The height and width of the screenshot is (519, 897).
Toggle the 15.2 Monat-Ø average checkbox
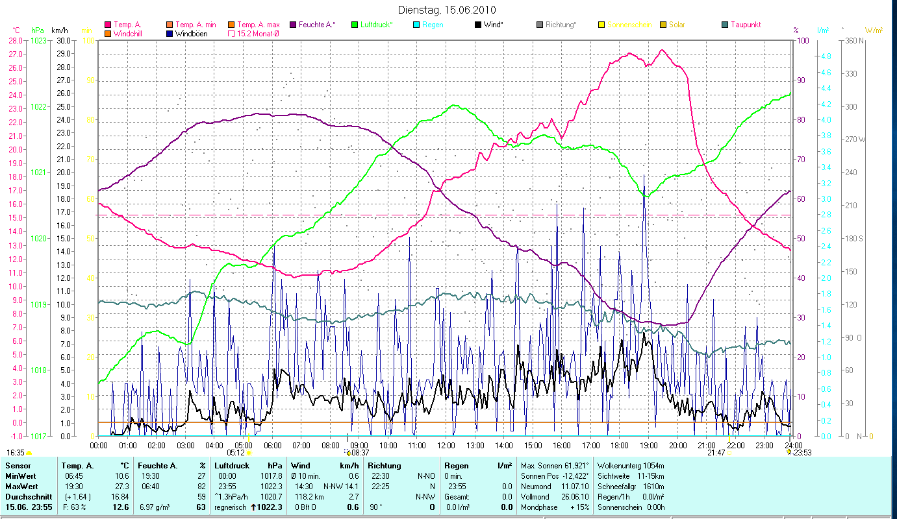tap(231, 34)
